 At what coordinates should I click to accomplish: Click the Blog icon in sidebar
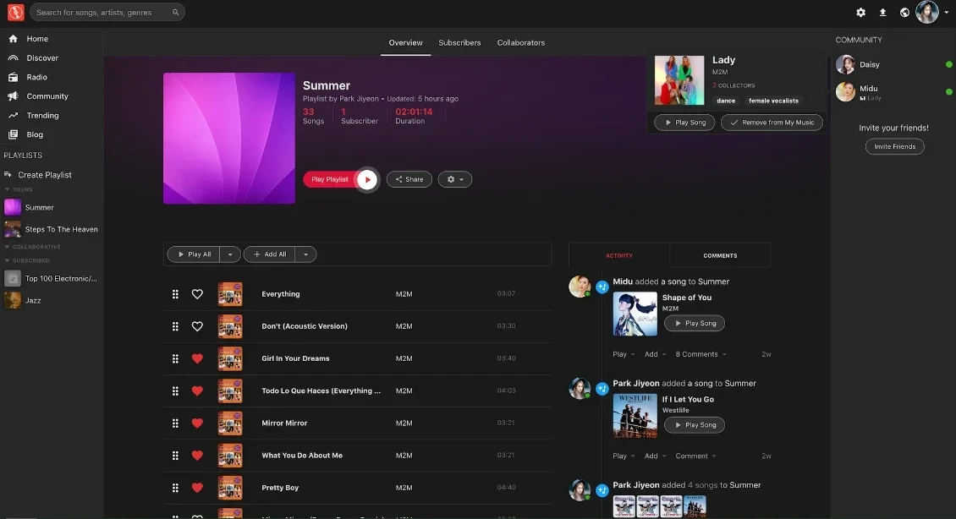point(13,134)
